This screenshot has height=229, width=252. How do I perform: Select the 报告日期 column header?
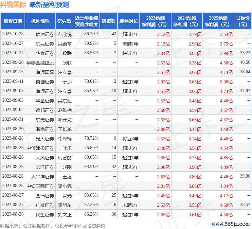(13, 21)
